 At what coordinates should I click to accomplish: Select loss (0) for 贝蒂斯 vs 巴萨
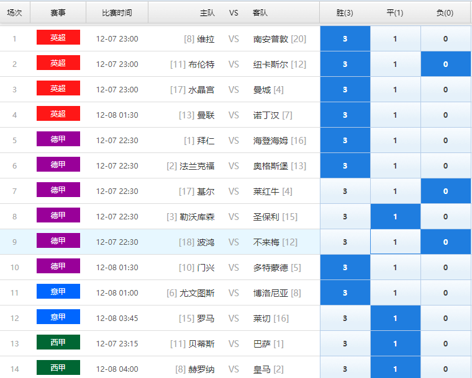tap(445, 343)
